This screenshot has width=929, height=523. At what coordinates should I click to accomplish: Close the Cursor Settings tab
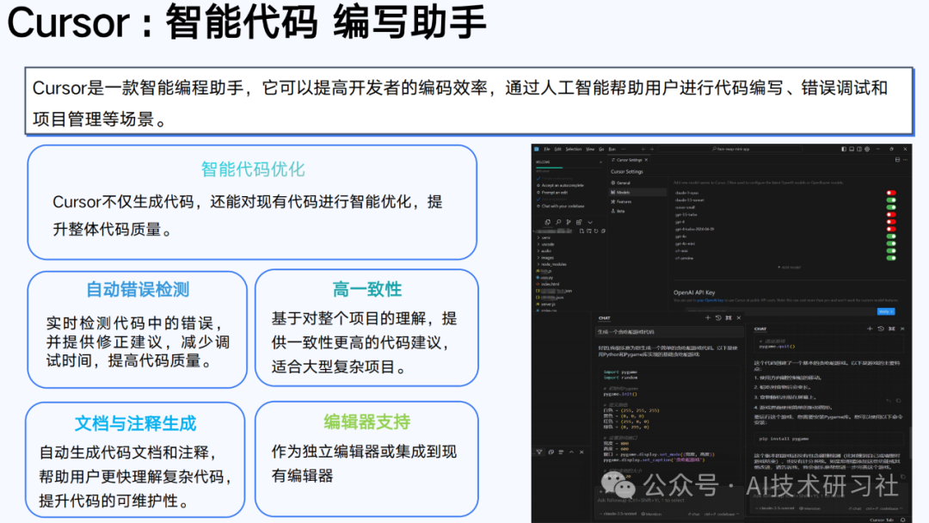(647, 160)
